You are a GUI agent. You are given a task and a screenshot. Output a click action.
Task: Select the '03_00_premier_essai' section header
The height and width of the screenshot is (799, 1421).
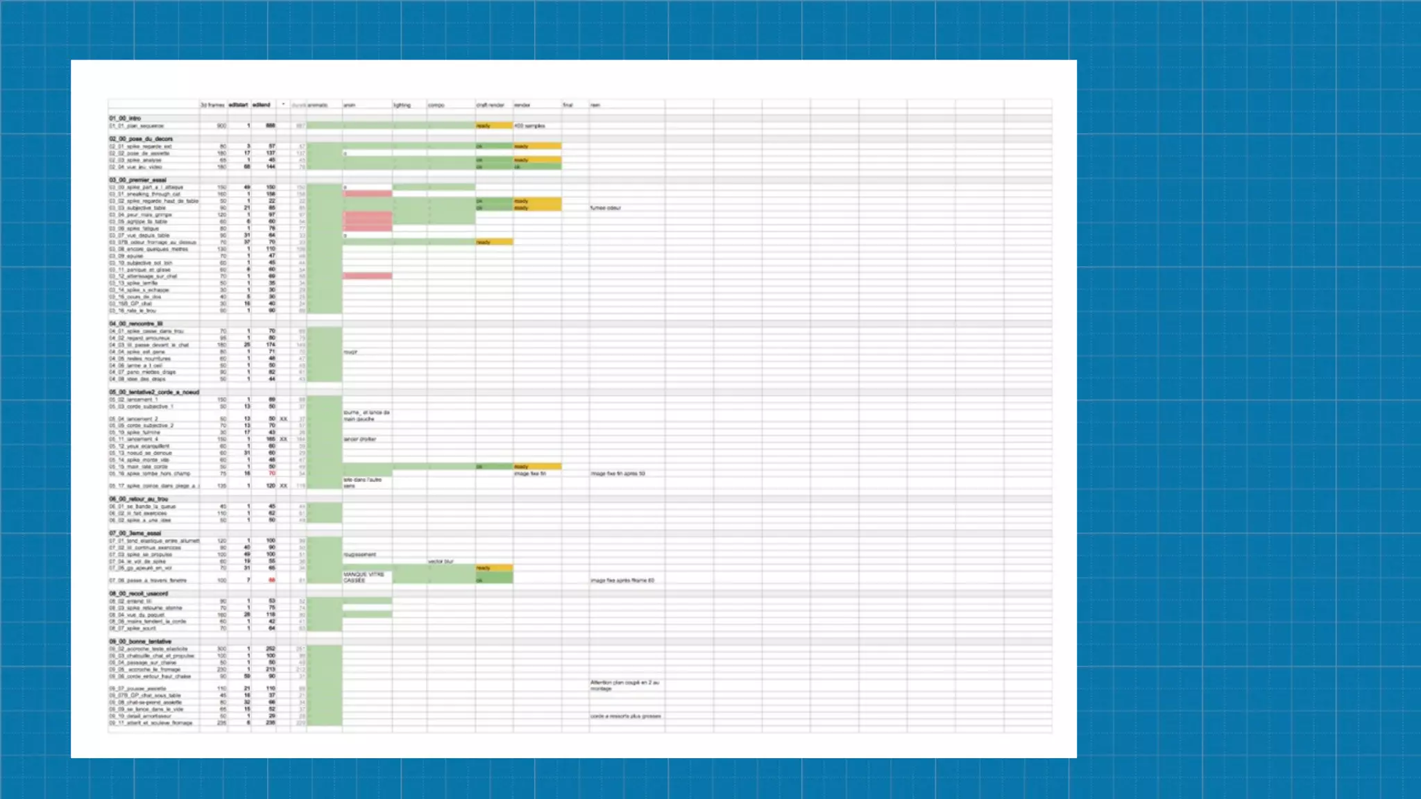(137, 180)
